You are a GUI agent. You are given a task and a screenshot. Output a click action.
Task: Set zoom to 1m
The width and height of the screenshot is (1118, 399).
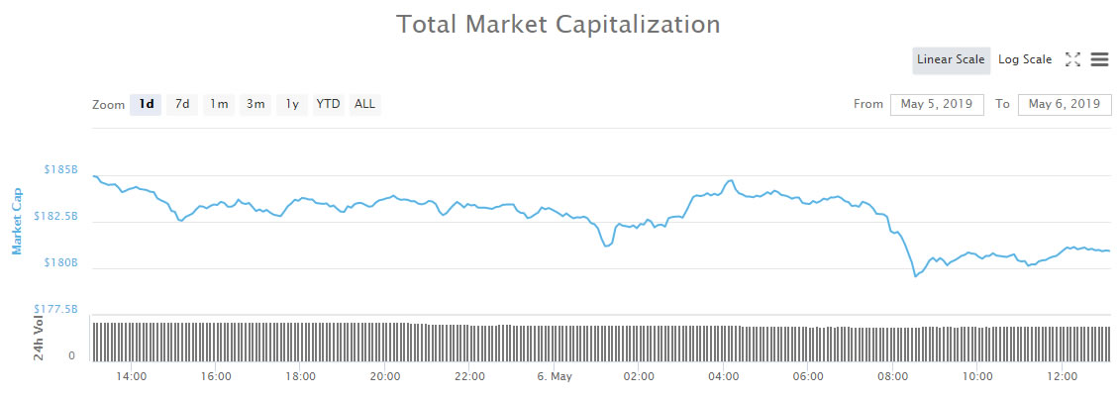tap(219, 104)
